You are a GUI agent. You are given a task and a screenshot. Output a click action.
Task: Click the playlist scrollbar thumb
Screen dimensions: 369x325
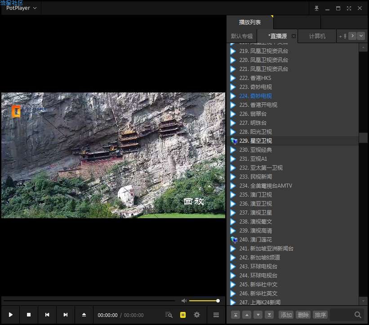[x=363, y=138]
